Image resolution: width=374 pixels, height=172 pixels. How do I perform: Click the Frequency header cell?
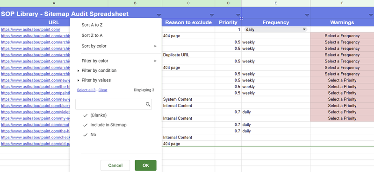[276, 22]
